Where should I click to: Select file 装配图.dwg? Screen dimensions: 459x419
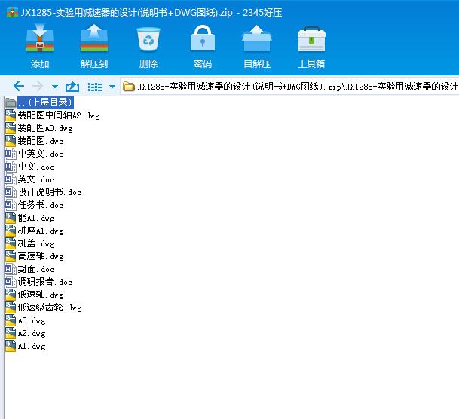(41, 141)
